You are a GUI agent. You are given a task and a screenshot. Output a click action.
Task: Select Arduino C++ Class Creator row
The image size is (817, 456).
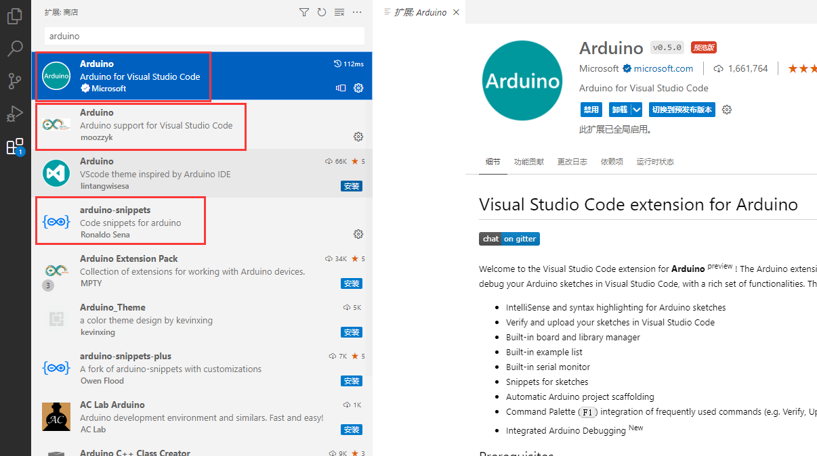pos(202,452)
